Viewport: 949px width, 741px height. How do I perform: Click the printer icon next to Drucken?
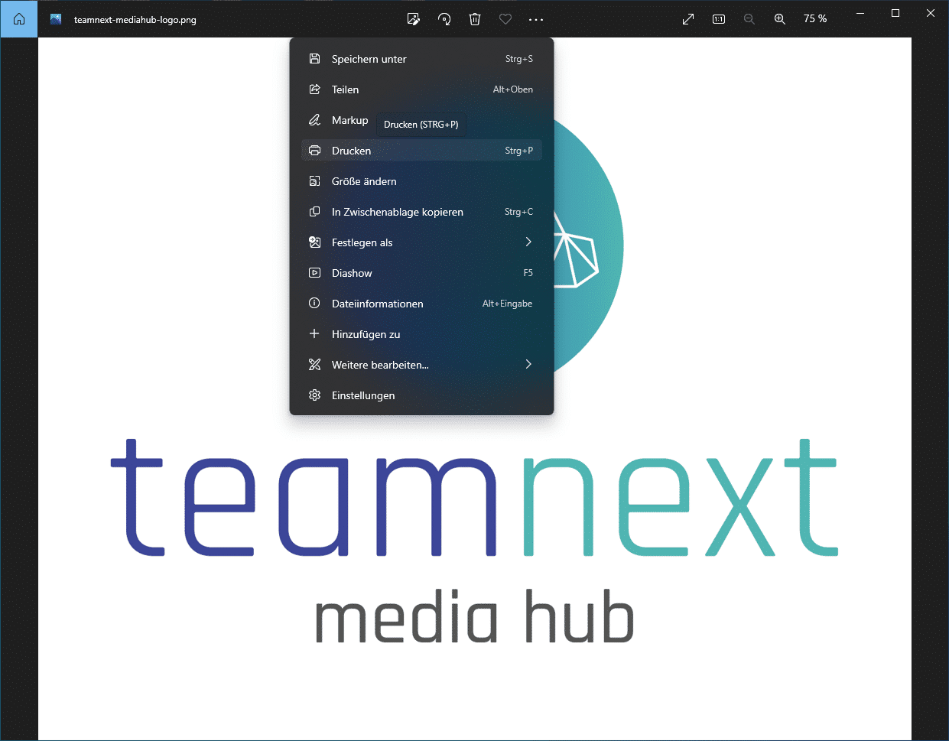pyautogui.click(x=314, y=151)
